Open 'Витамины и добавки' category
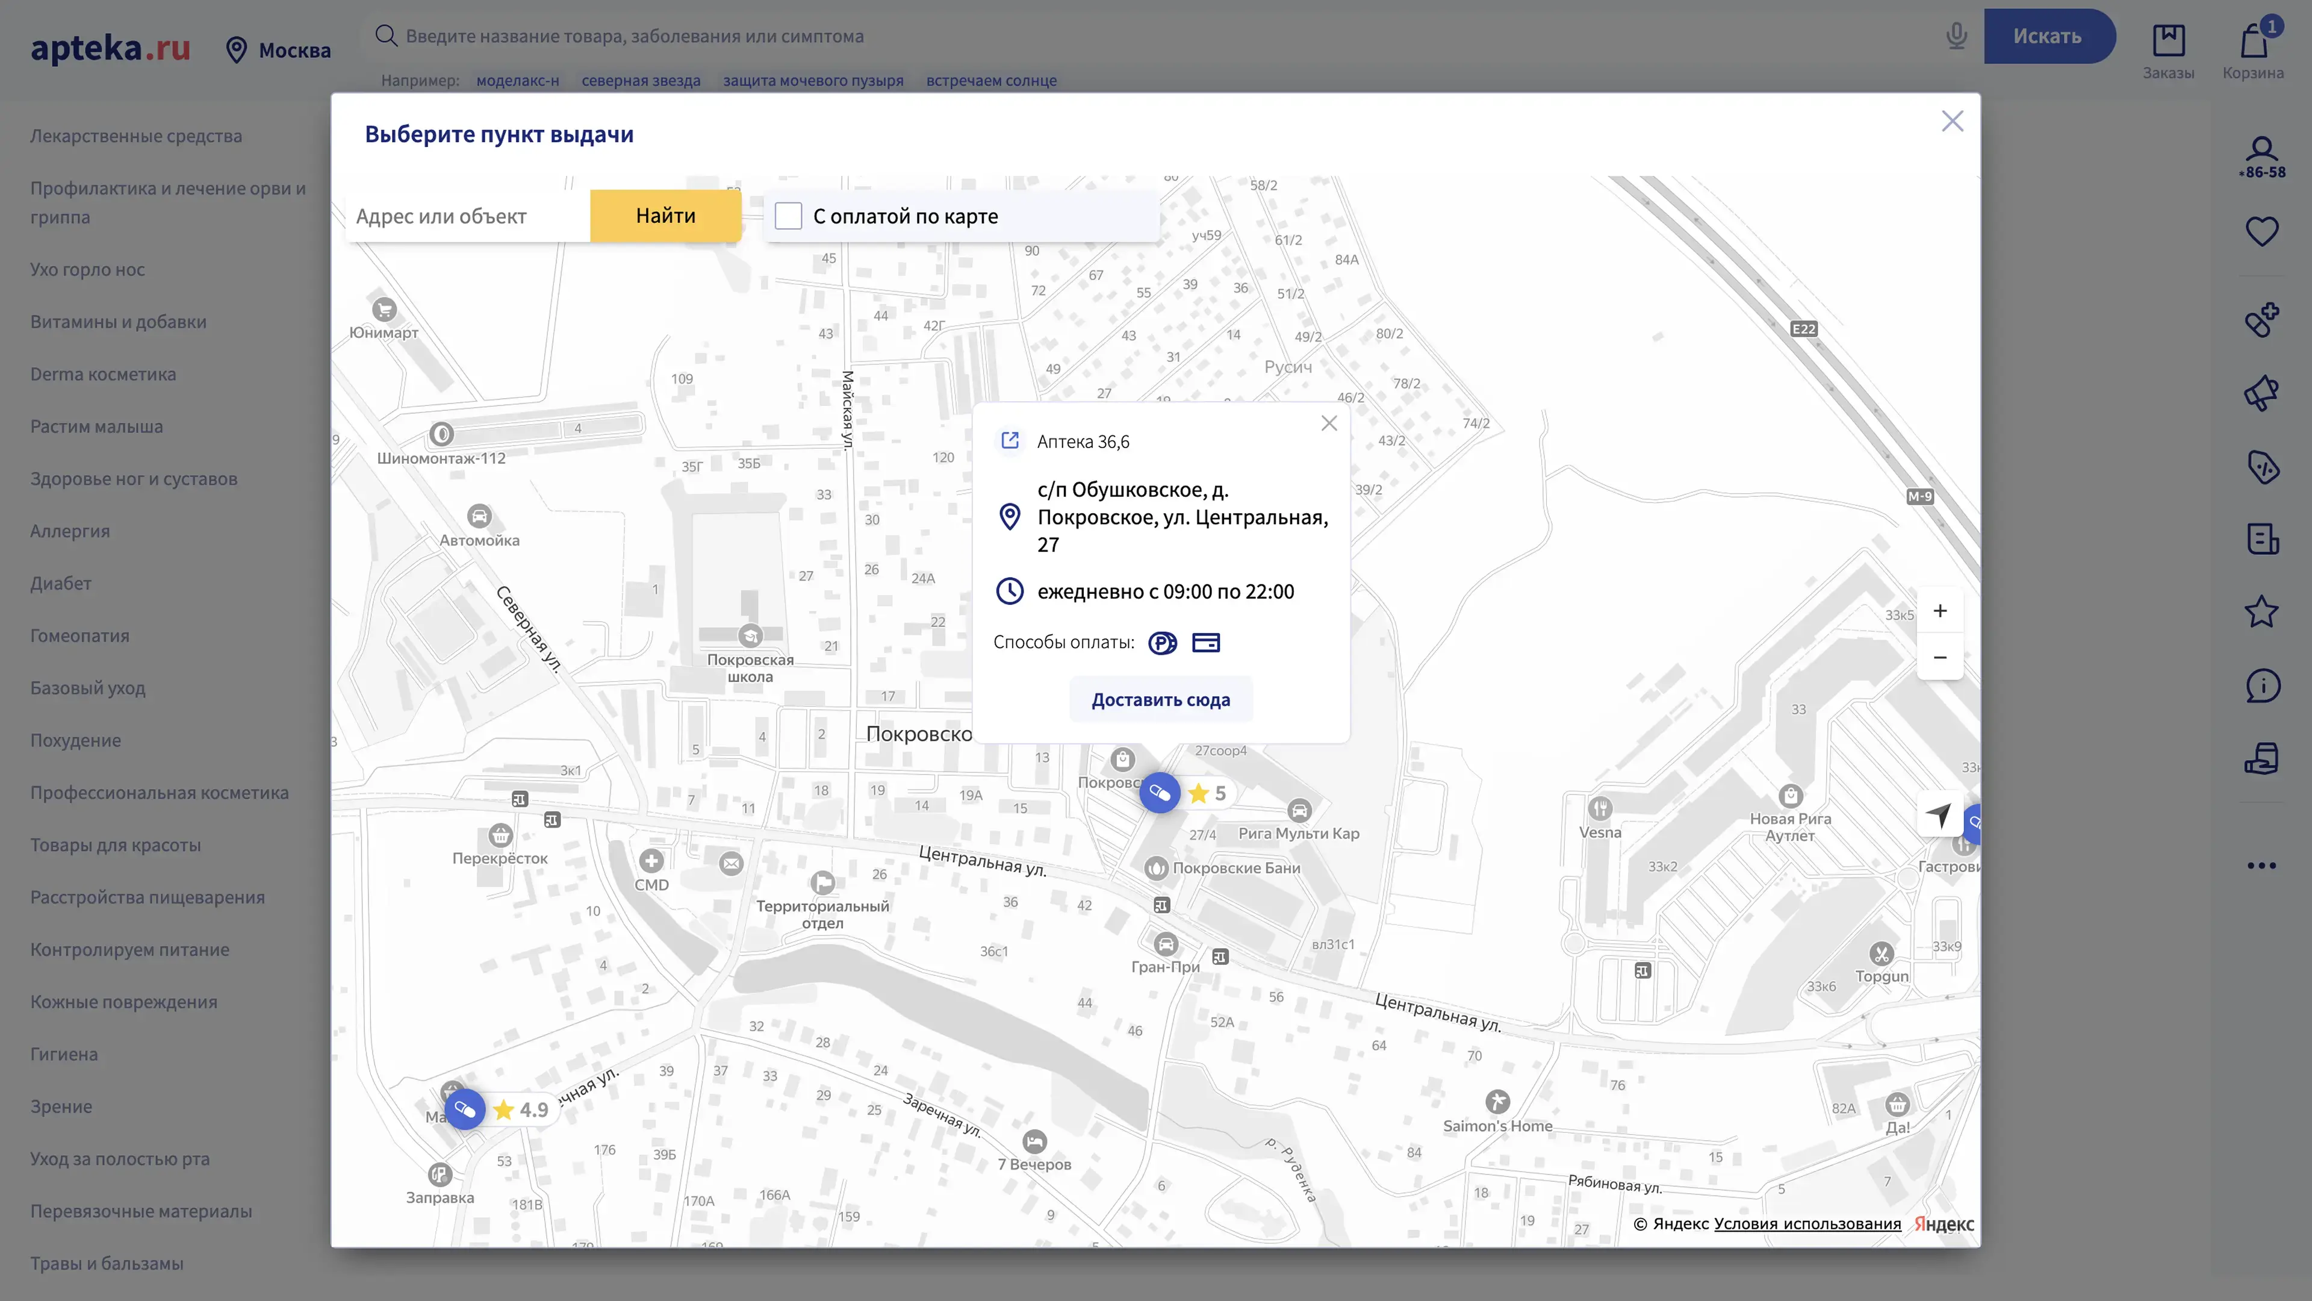The width and height of the screenshot is (2312, 1301). (119, 322)
